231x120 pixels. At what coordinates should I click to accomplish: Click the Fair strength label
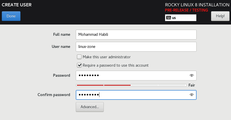coord(192,85)
